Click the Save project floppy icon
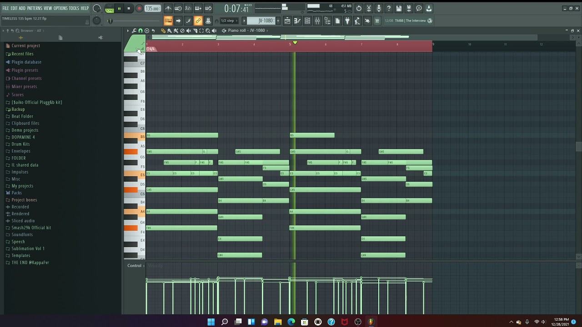This screenshot has height=327, width=582. pyautogui.click(x=399, y=8)
